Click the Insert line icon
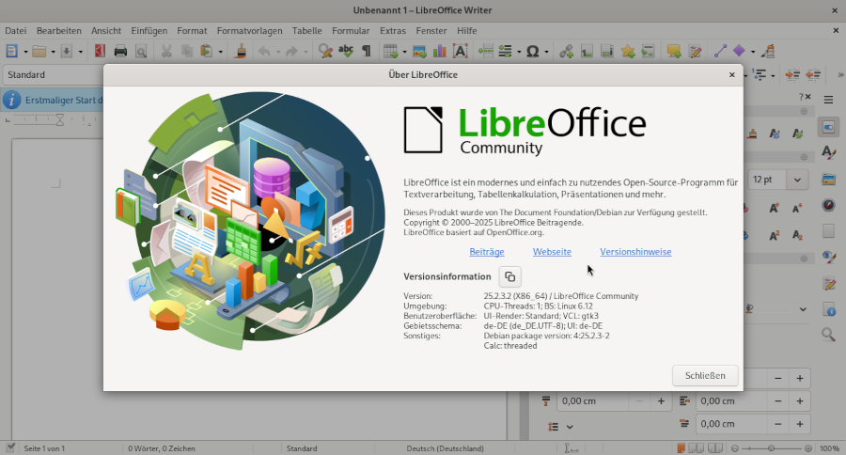The height and width of the screenshot is (455, 846). tap(720, 52)
